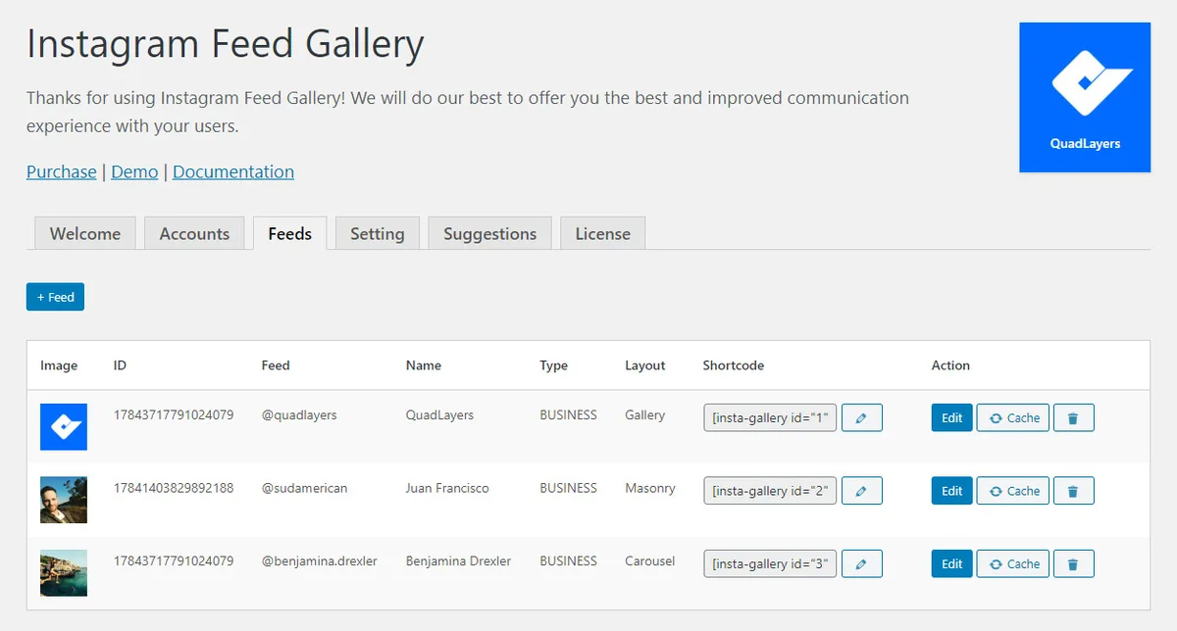Screen dimensions: 1177x631
Task: Open the Welcome tab
Action: pyautogui.click(x=85, y=233)
